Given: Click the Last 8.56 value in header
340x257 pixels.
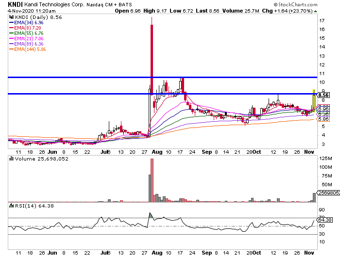Looking at the screenshot, I should 207,11.
